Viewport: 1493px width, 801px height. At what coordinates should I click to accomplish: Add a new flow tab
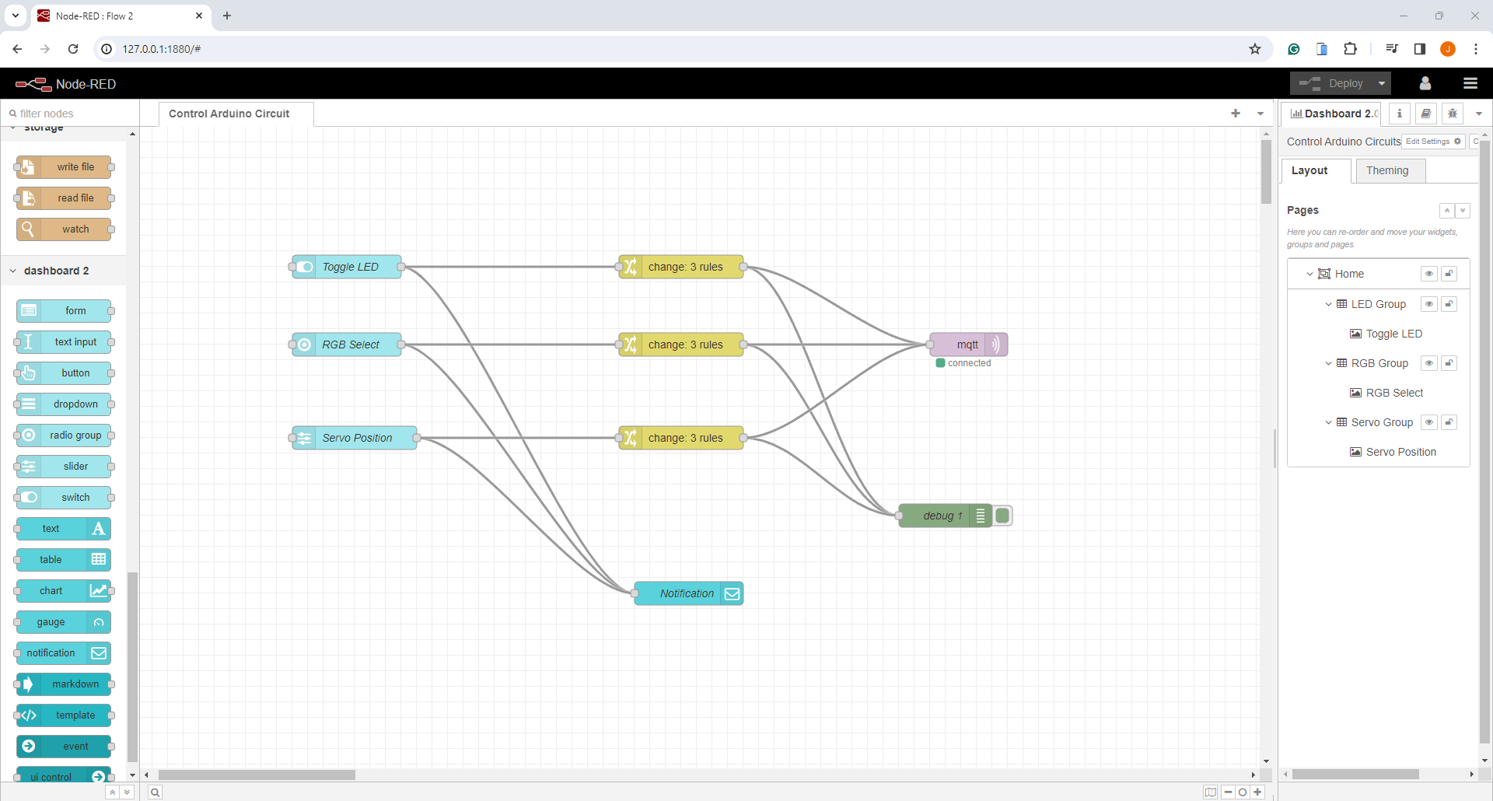(x=1236, y=114)
